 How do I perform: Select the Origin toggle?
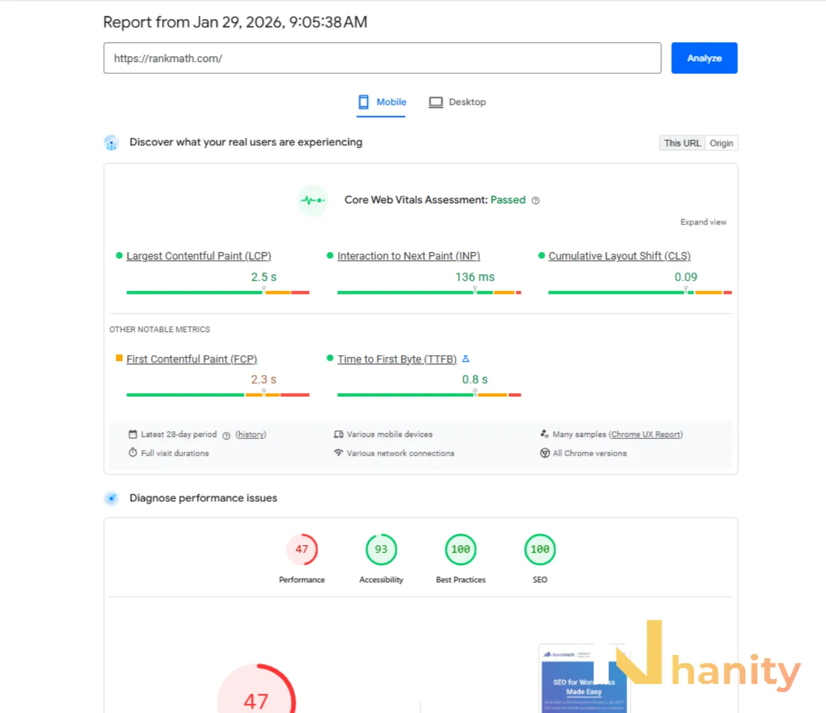(722, 143)
